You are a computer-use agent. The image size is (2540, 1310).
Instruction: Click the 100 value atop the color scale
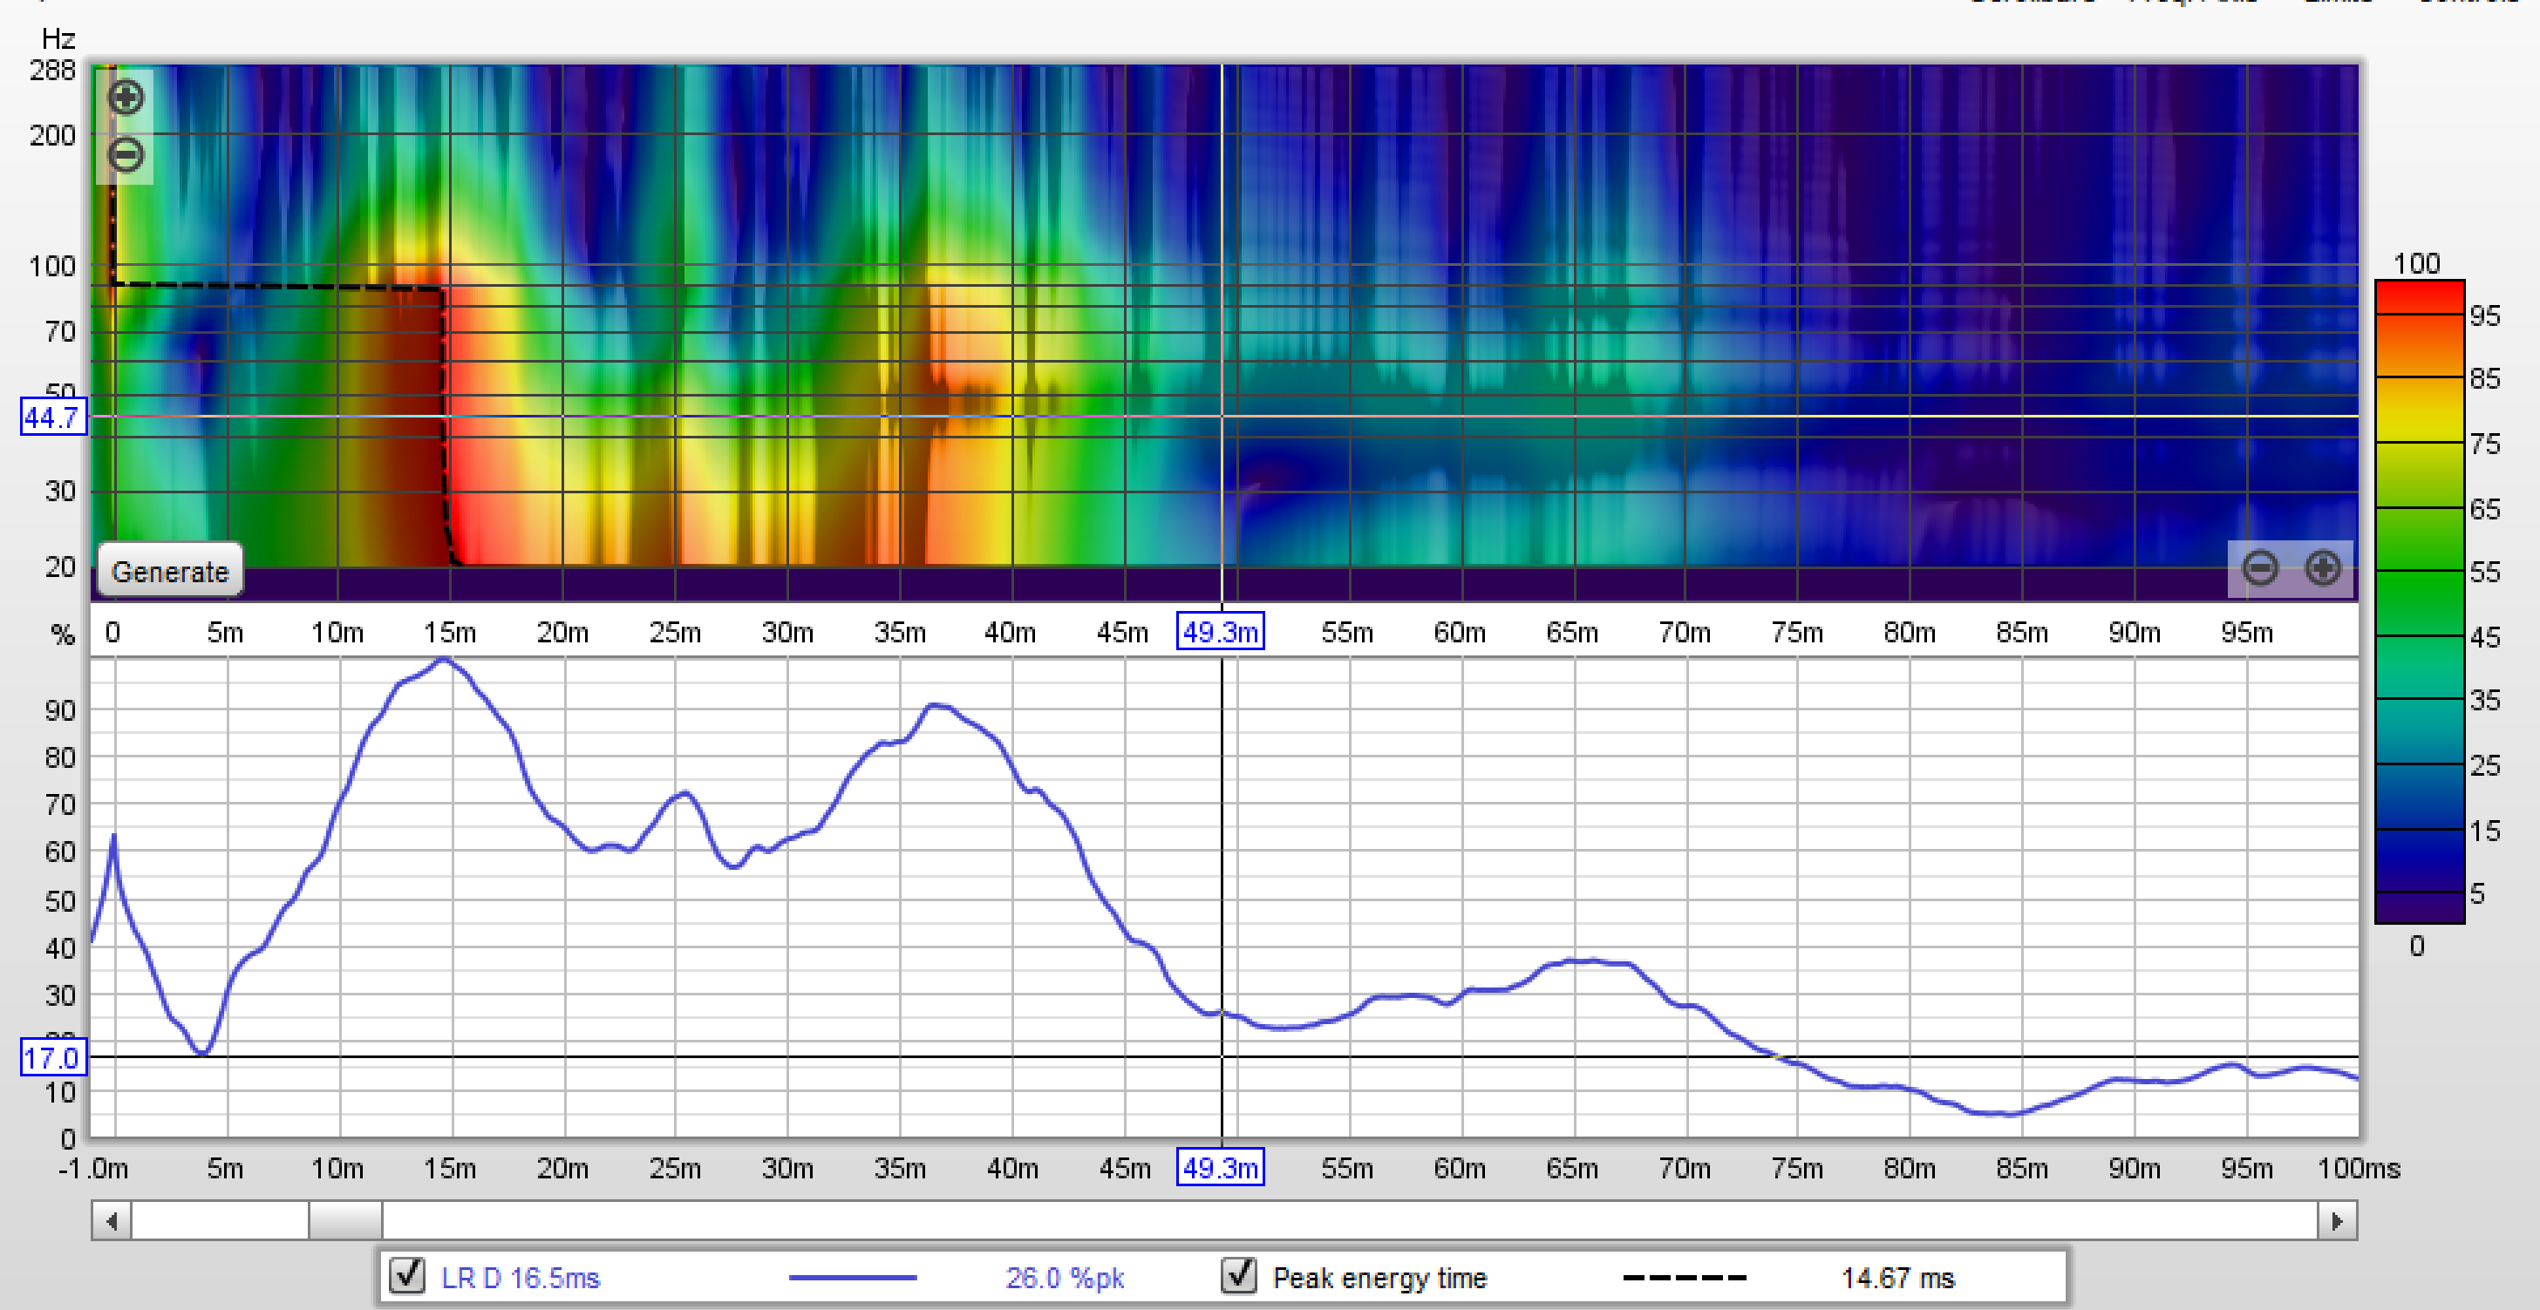pos(2416,263)
